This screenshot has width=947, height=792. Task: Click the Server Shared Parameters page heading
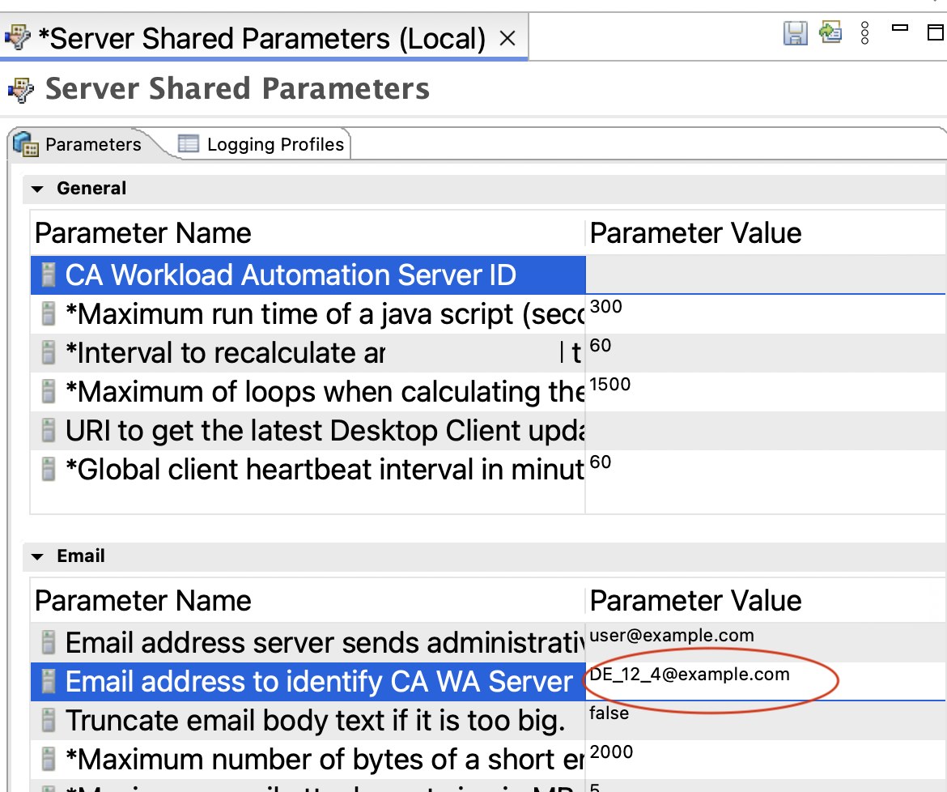point(237,89)
